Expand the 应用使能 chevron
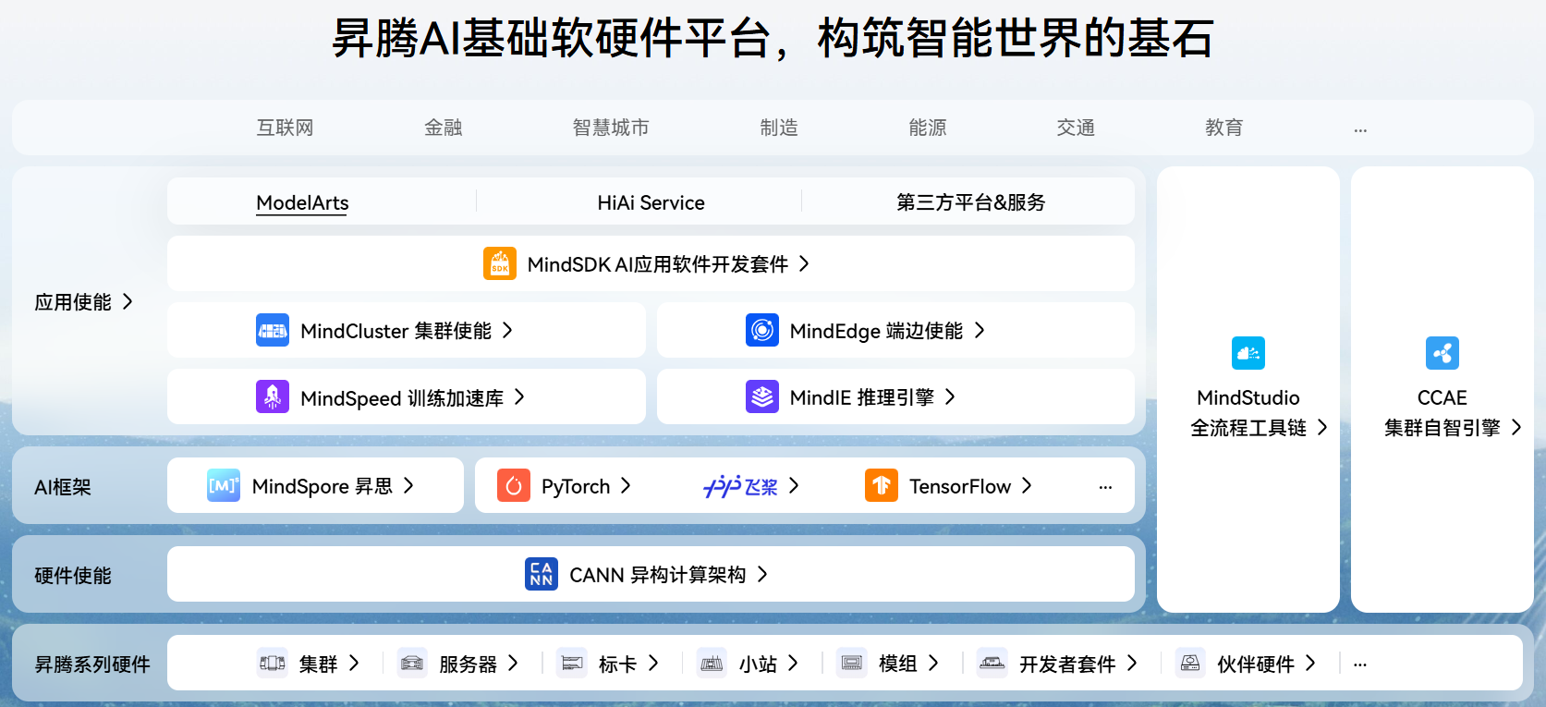This screenshot has width=1546, height=707. 128,301
